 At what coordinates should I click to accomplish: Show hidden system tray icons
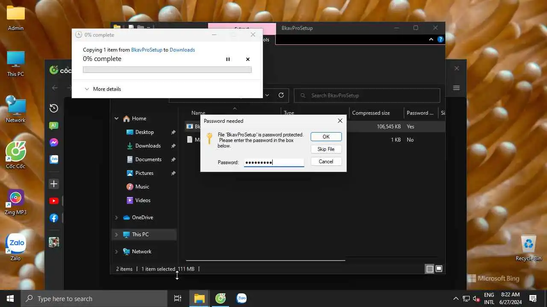tap(456, 298)
